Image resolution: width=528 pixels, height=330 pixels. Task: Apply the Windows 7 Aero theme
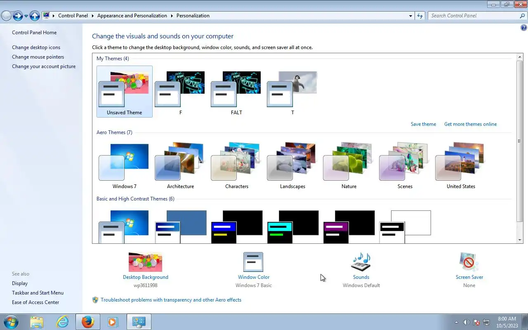(124, 165)
